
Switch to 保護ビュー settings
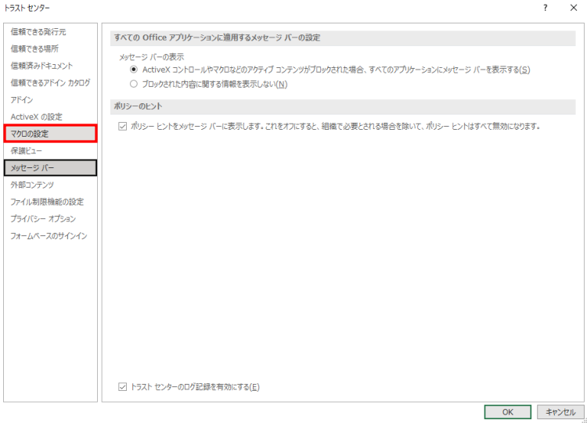coord(27,150)
